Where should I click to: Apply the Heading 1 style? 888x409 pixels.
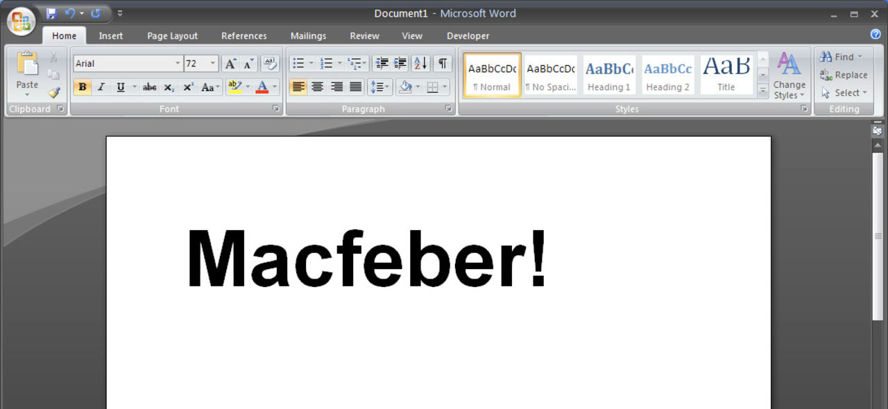pyautogui.click(x=609, y=75)
